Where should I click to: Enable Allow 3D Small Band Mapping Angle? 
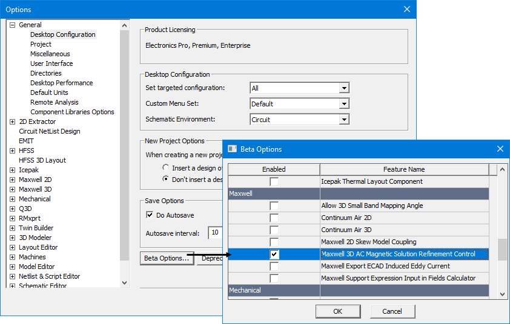(274, 206)
